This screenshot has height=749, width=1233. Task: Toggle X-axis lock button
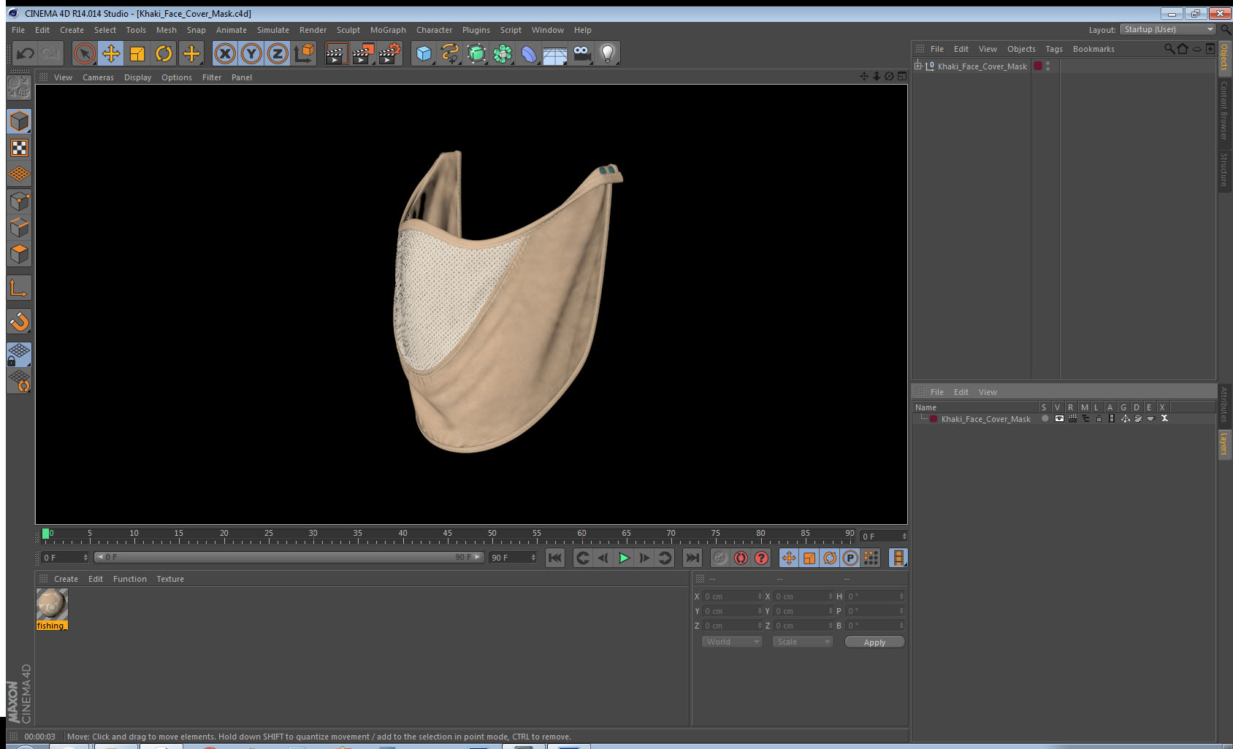point(225,53)
